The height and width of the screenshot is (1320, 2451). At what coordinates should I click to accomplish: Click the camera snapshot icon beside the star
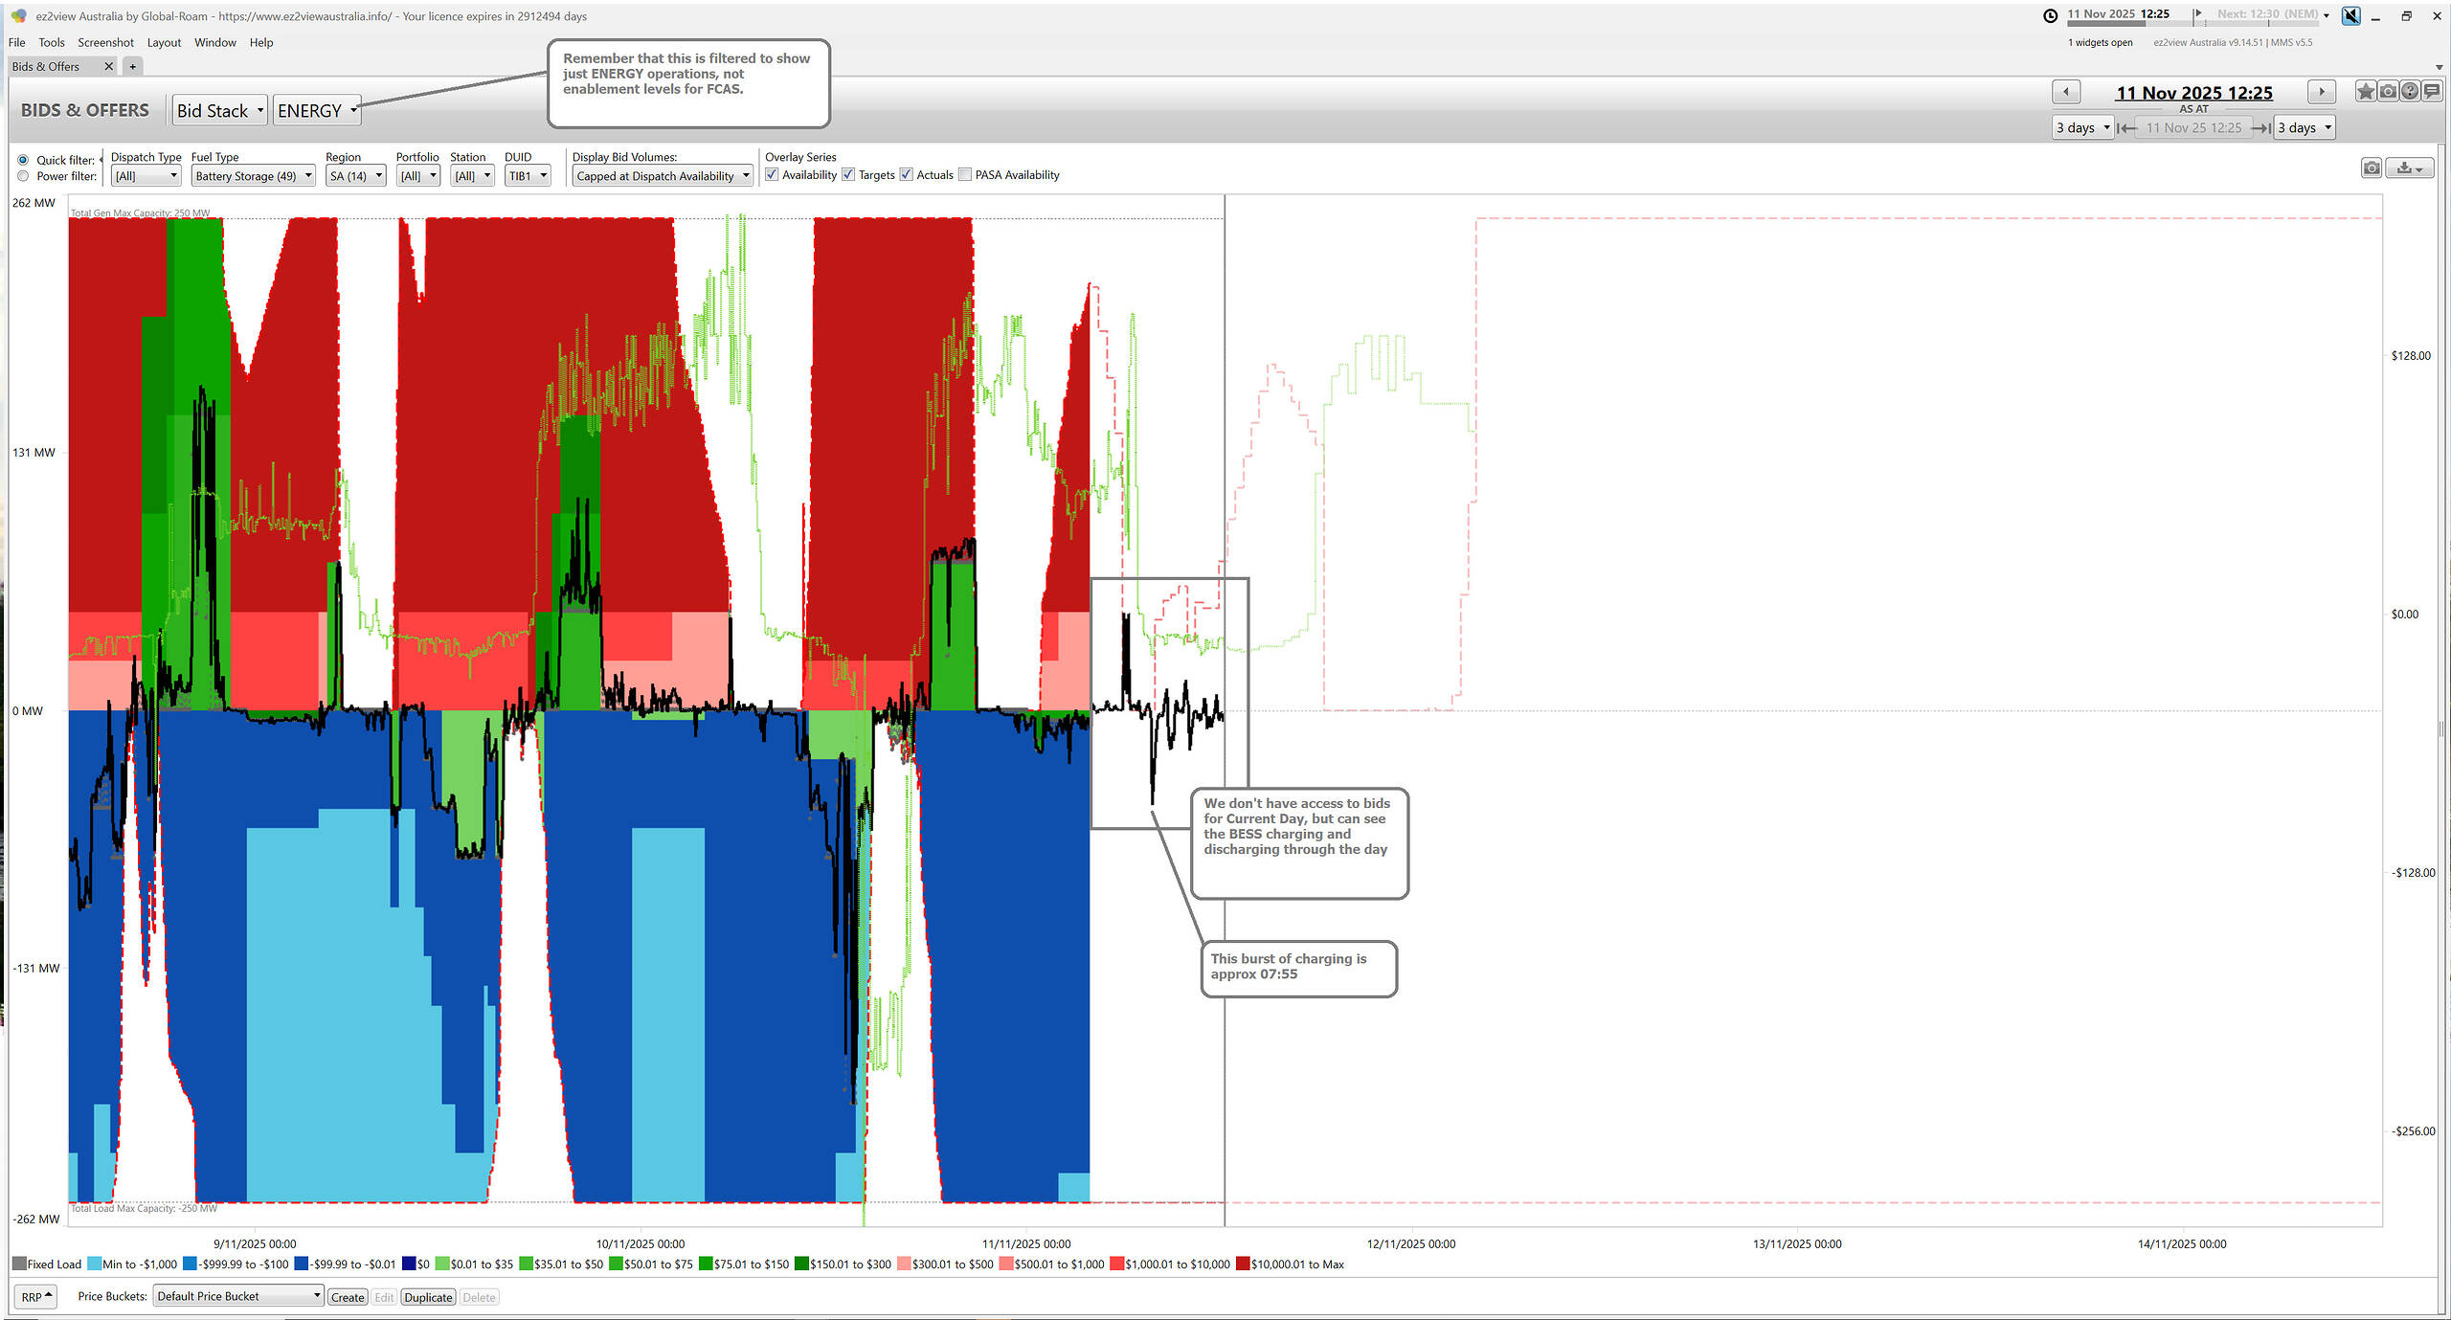click(2388, 92)
